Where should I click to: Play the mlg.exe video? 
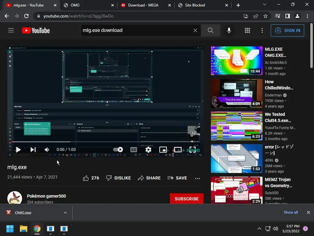pos(18,150)
